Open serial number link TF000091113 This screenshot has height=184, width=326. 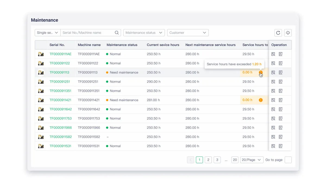59,73
